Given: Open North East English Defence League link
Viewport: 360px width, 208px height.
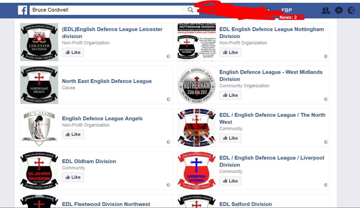Looking at the screenshot, I should click(107, 81).
